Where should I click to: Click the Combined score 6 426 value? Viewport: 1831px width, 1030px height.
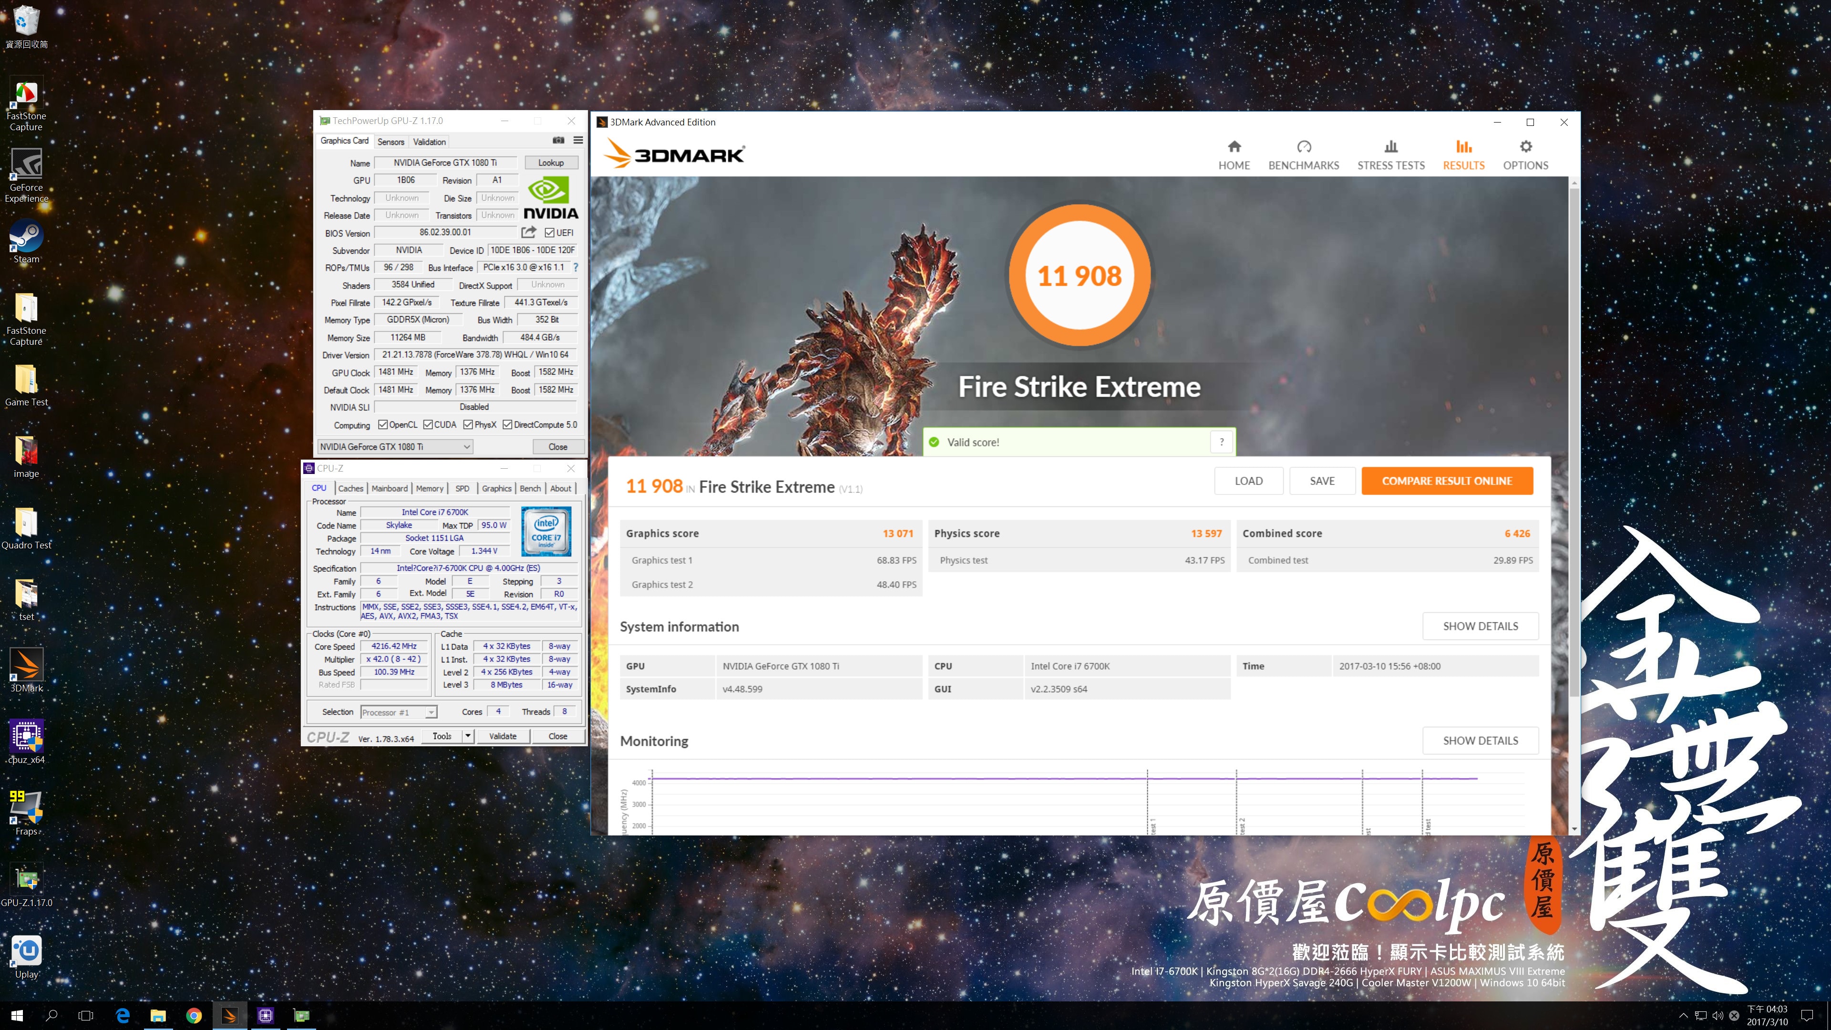(1517, 533)
